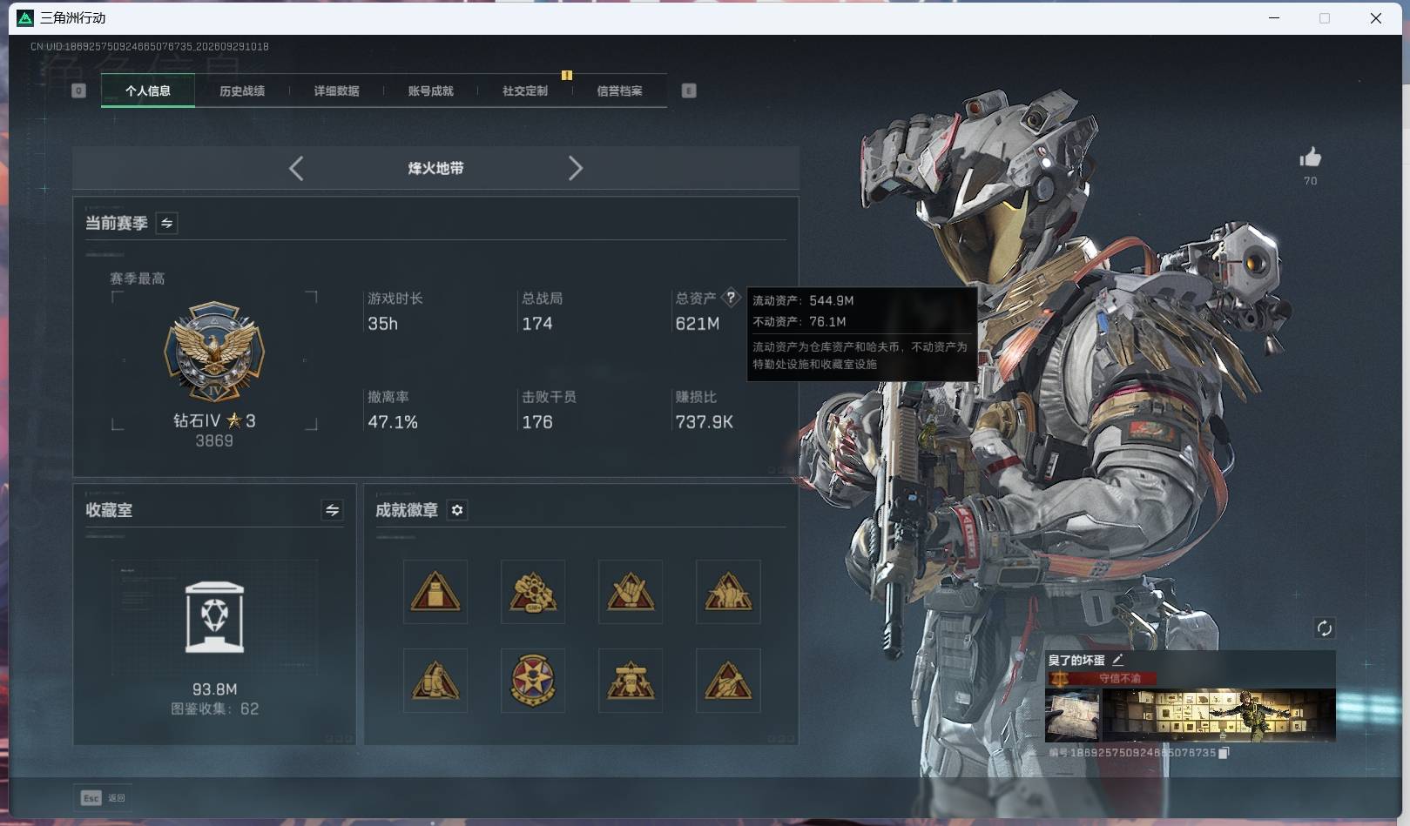Viewport: 1410px width, 826px height.
Task: Click the rotate character refresh icon
Action: point(1324,628)
